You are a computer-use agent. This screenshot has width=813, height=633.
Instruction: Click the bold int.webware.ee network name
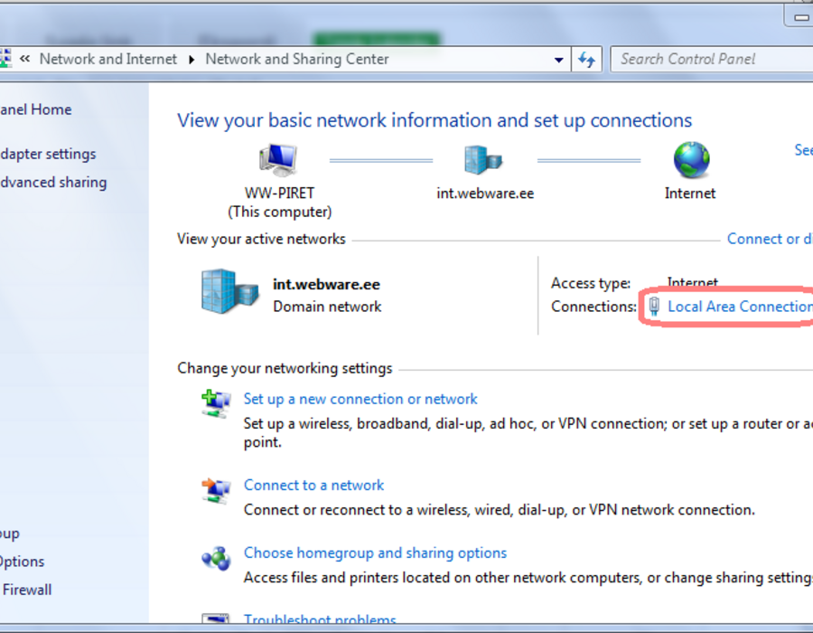pyautogui.click(x=326, y=284)
